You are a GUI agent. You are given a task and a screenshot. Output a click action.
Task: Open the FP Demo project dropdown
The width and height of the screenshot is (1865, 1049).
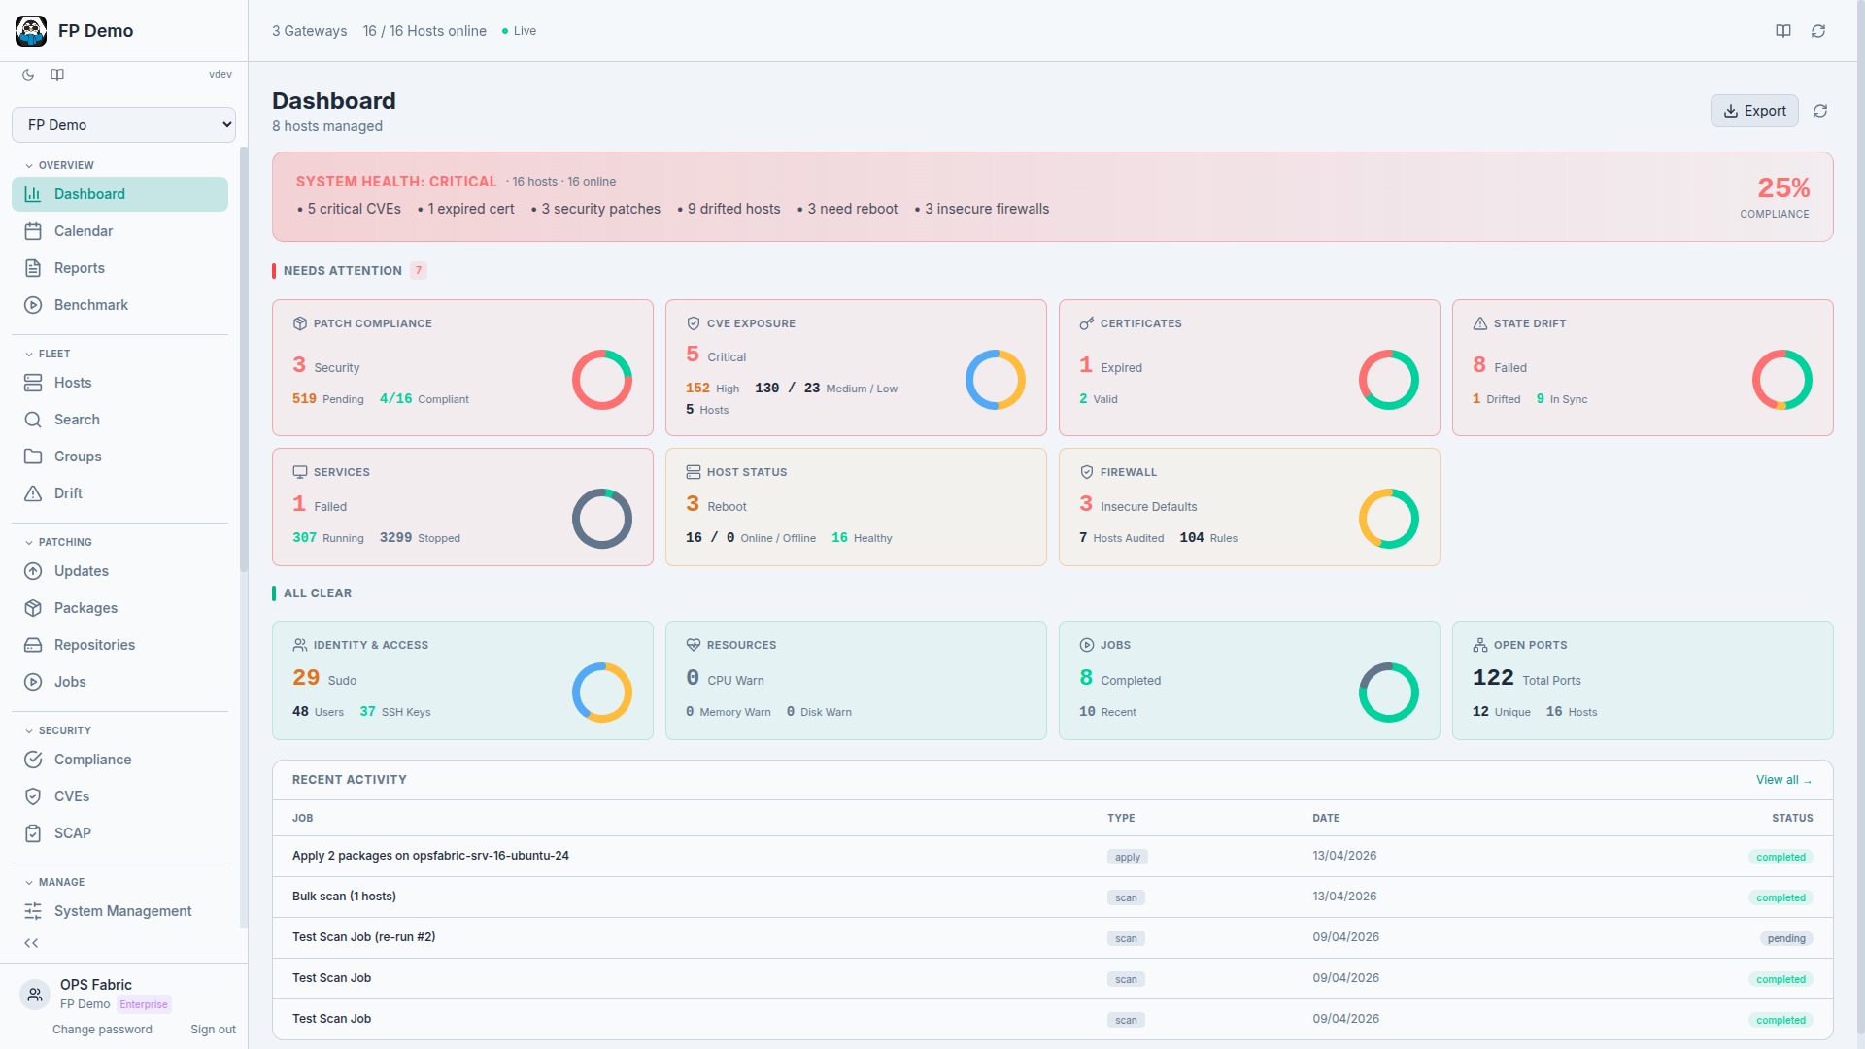pyautogui.click(x=123, y=124)
